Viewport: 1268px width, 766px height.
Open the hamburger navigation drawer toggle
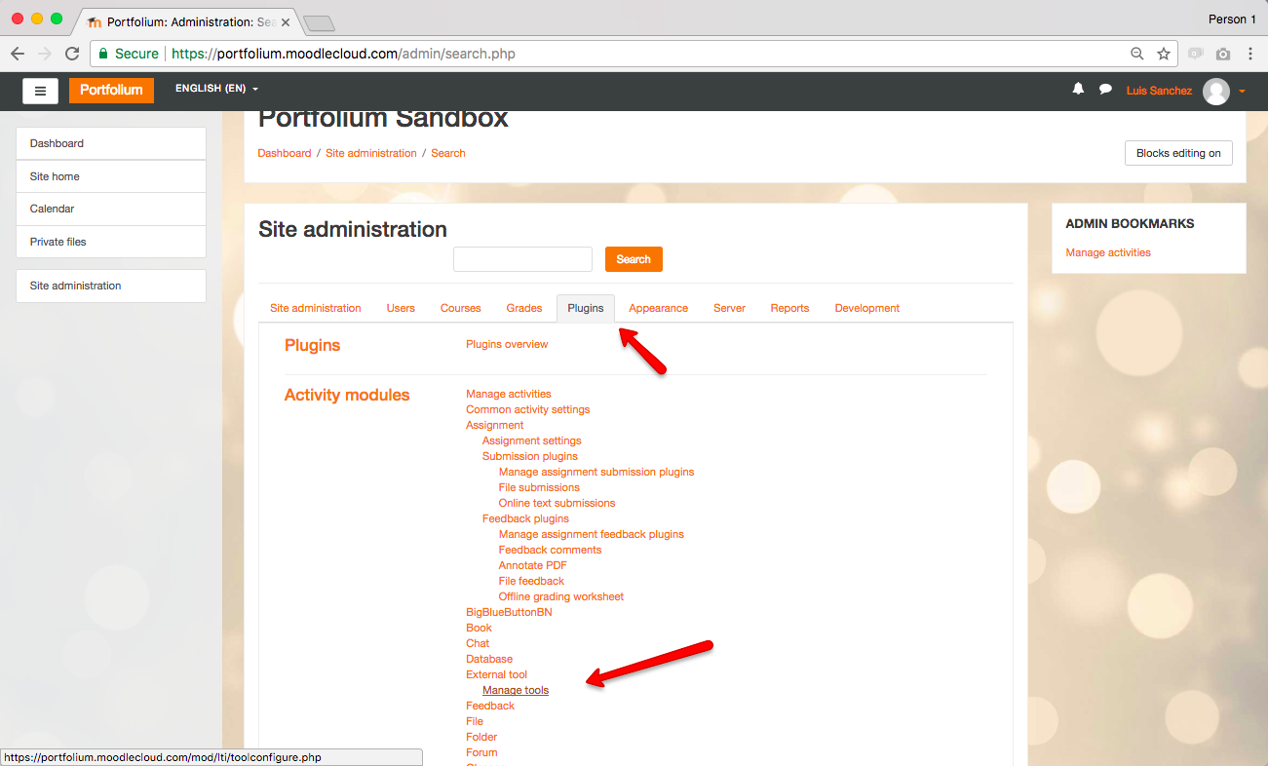(x=40, y=91)
